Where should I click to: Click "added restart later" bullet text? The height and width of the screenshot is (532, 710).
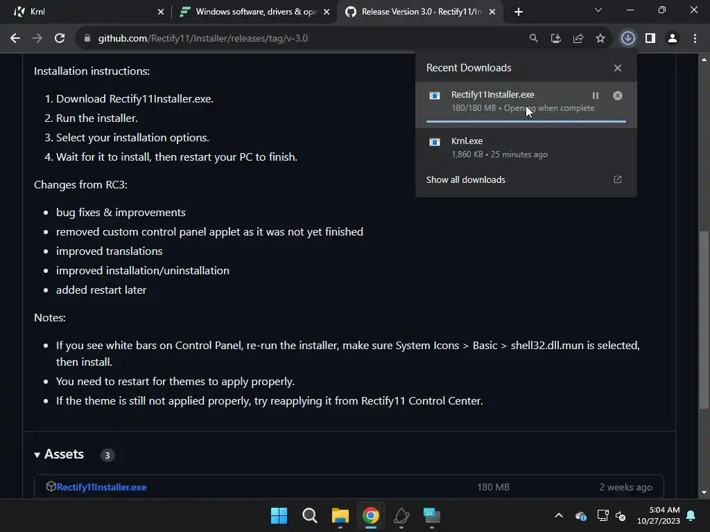point(101,290)
